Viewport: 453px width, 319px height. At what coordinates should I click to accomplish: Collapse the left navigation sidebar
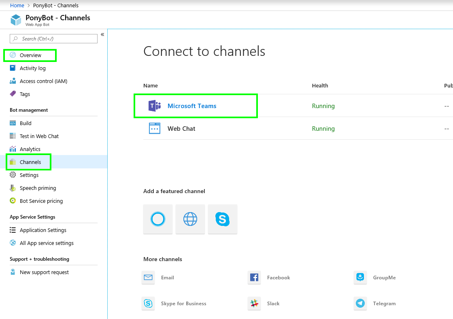tap(102, 35)
